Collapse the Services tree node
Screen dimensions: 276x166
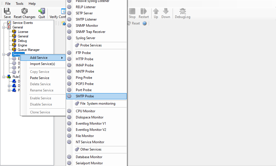point(4,54)
